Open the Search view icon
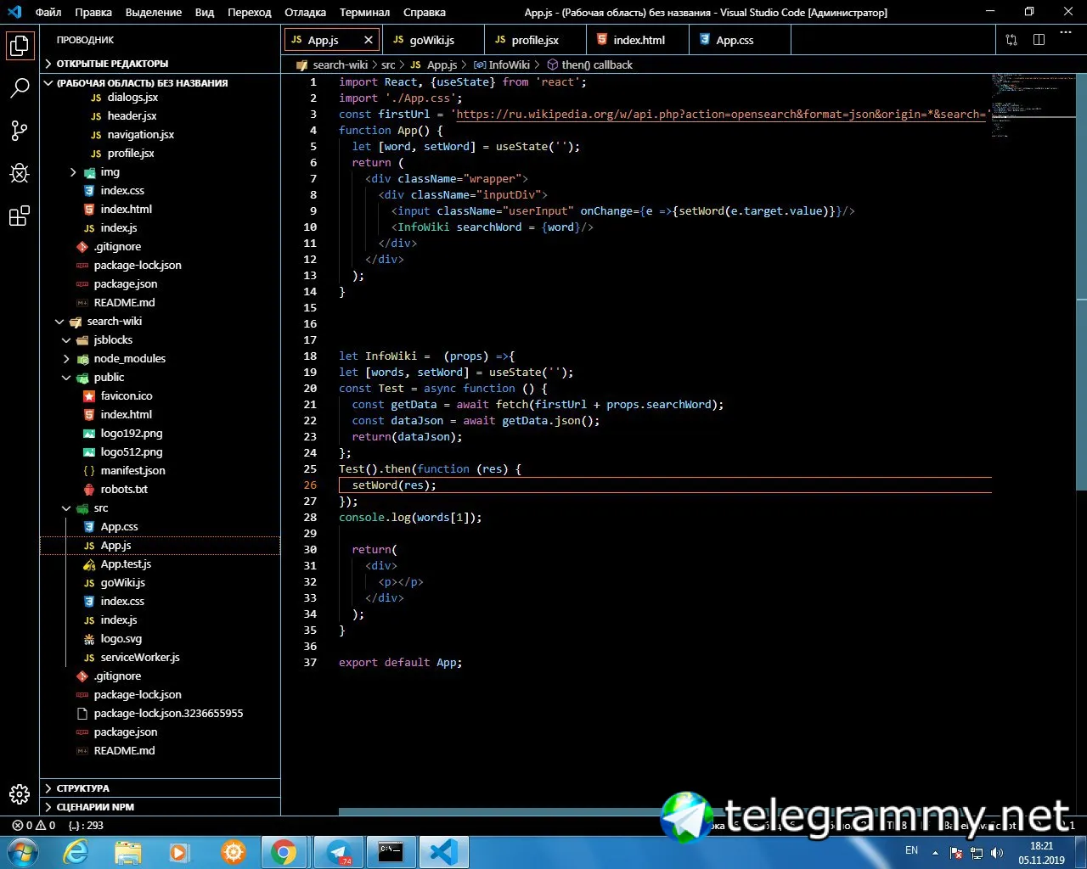This screenshot has height=869, width=1087. click(x=20, y=87)
